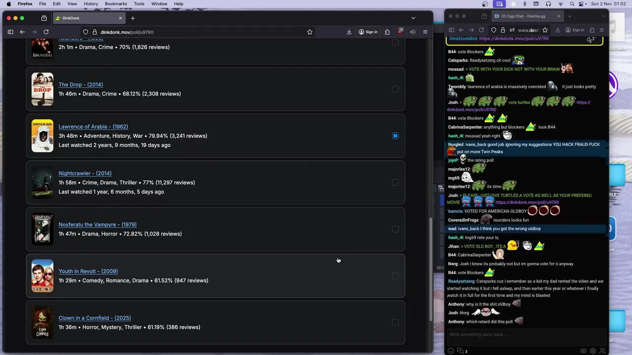Open recent browsing view in the DinkDonk window
The height and width of the screenshot is (355, 632).
pos(44,18)
